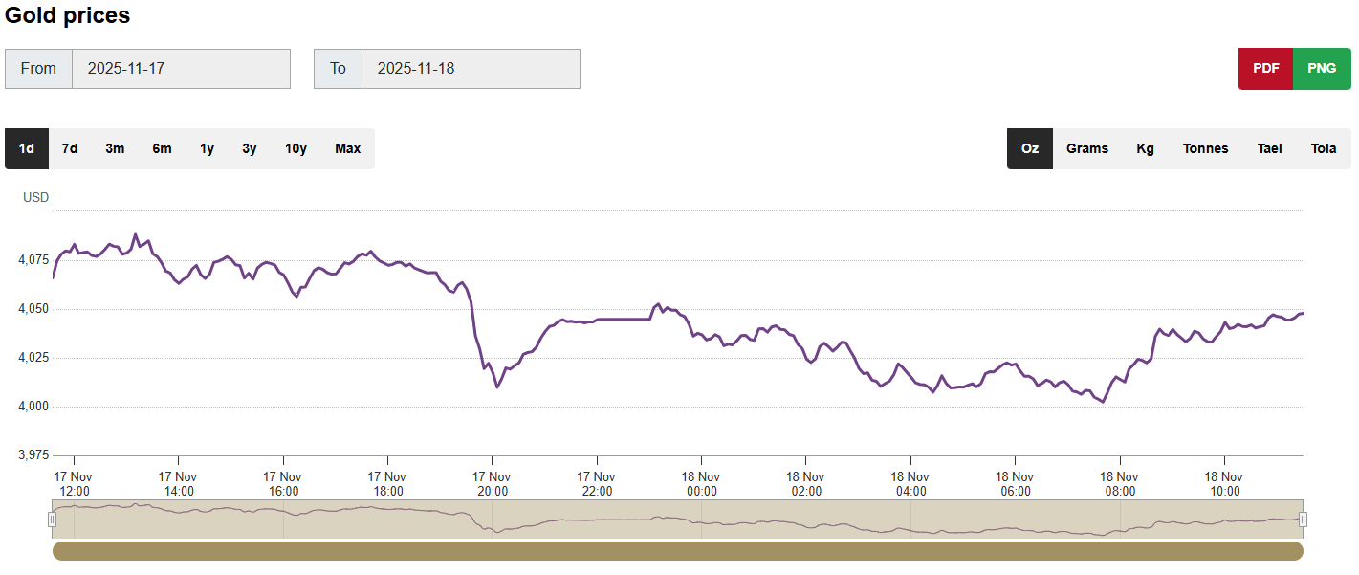This screenshot has width=1359, height=575.
Task: Select 6m time range
Action: [162, 149]
